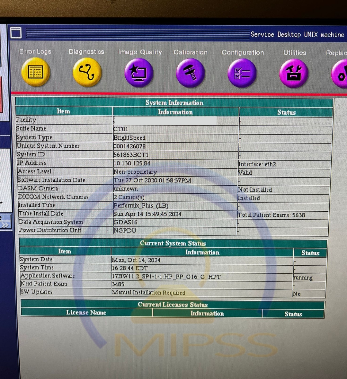The height and width of the screenshot is (379, 347).
Task: Click the System Time 16:28:44 EDT
Action: [x=129, y=268]
